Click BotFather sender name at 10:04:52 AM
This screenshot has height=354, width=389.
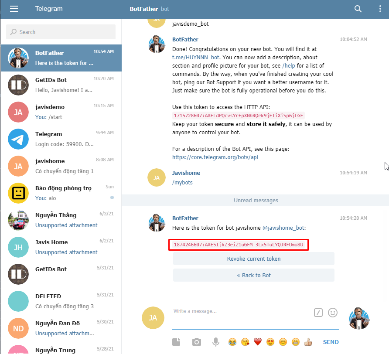point(185,39)
